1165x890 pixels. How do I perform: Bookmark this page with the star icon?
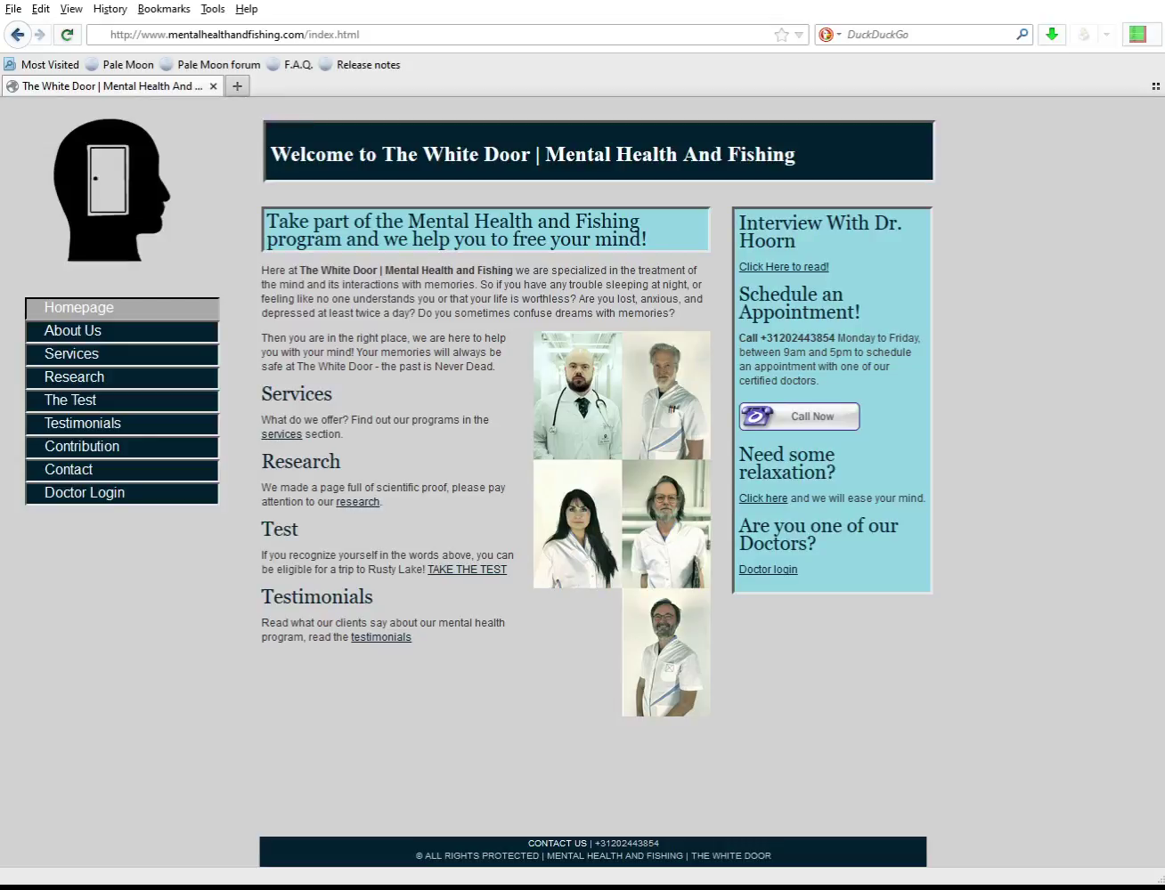[781, 35]
